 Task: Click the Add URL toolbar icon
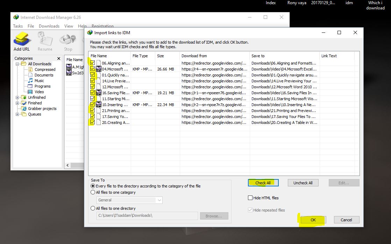(x=22, y=41)
